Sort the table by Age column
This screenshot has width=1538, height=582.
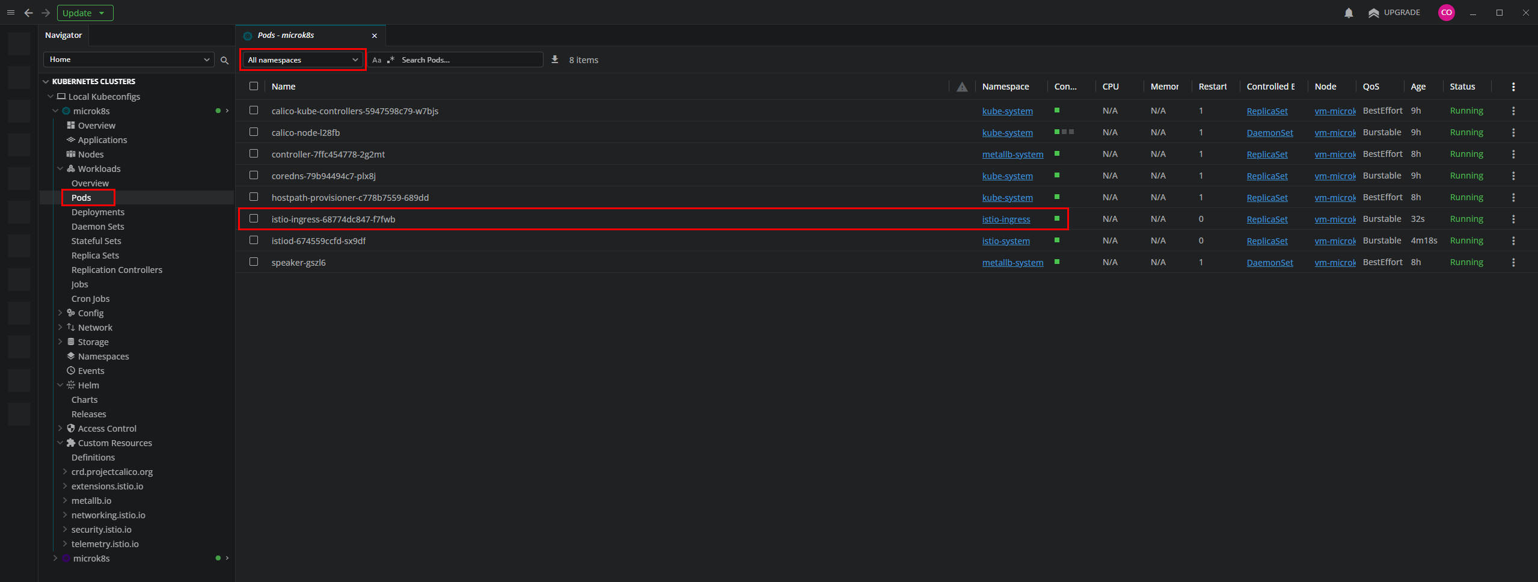[x=1418, y=87]
